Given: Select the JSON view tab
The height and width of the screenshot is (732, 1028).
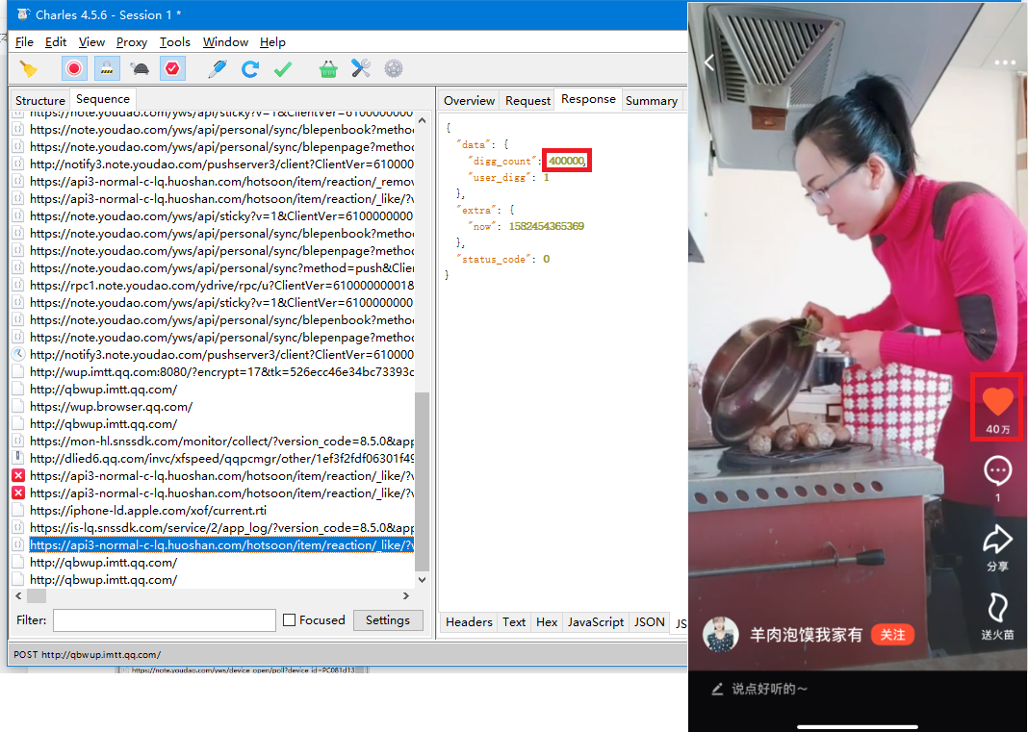Looking at the screenshot, I should pyautogui.click(x=649, y=622).
